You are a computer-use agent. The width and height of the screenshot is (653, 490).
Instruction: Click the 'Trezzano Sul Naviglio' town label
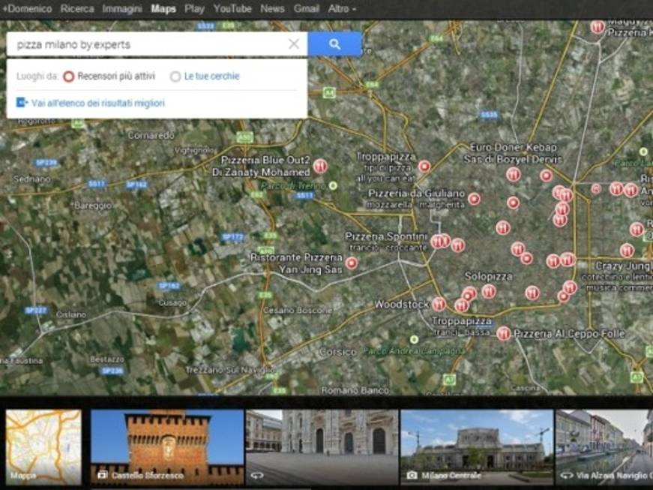pos(230,370)
